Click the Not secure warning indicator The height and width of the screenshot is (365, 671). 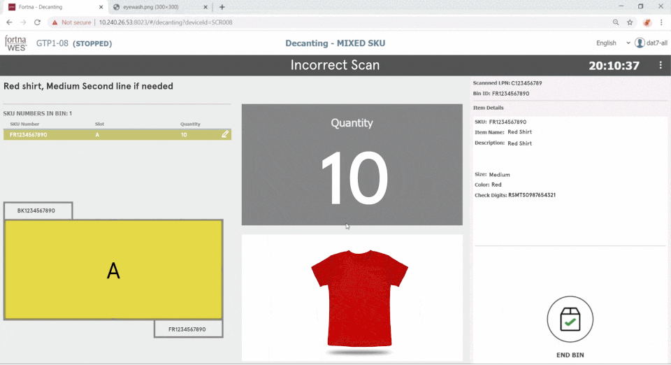(72, 22)
